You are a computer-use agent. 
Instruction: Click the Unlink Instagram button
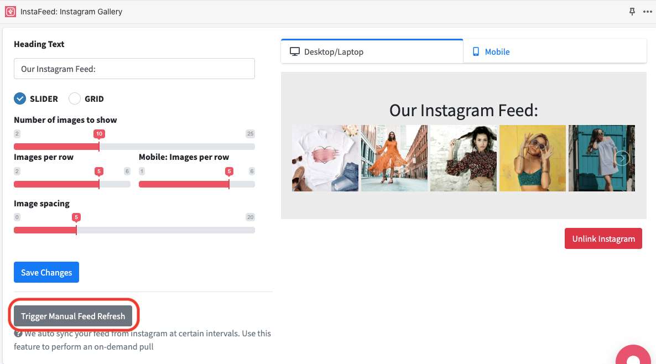click(x=603, y=238)
